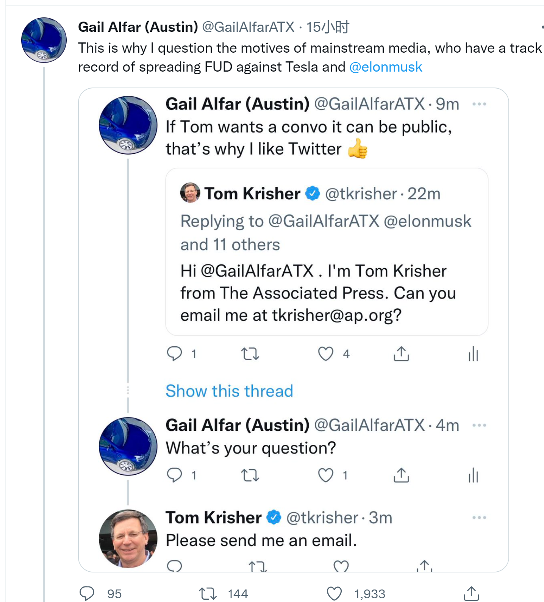The width and height of the screenshot is (544, 602).
Task: Like the main tweet with 1,933 likes
Action: click(x=334, y=593)
